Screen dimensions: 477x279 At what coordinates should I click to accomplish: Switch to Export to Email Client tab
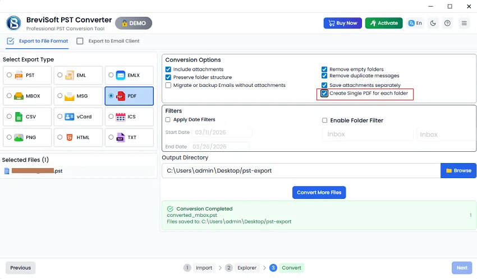(x=108, y=41)
